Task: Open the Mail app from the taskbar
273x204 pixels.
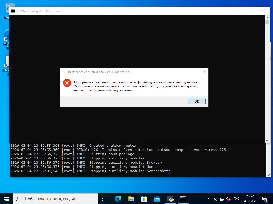Action: tap(157, 199)
